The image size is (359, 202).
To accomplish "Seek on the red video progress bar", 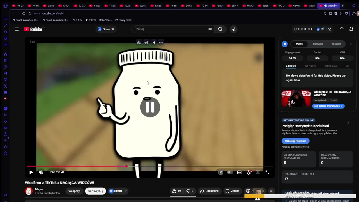I will [77, 166].
